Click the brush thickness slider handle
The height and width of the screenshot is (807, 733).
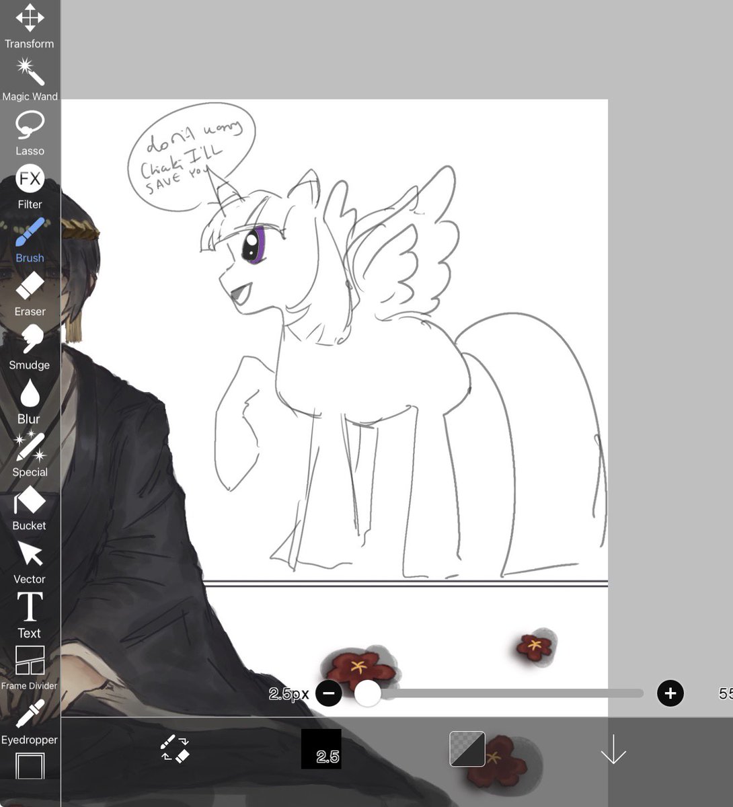point(367,693)
